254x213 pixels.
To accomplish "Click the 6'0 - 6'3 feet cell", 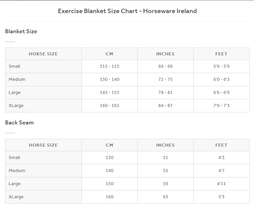I will (221, 79).
